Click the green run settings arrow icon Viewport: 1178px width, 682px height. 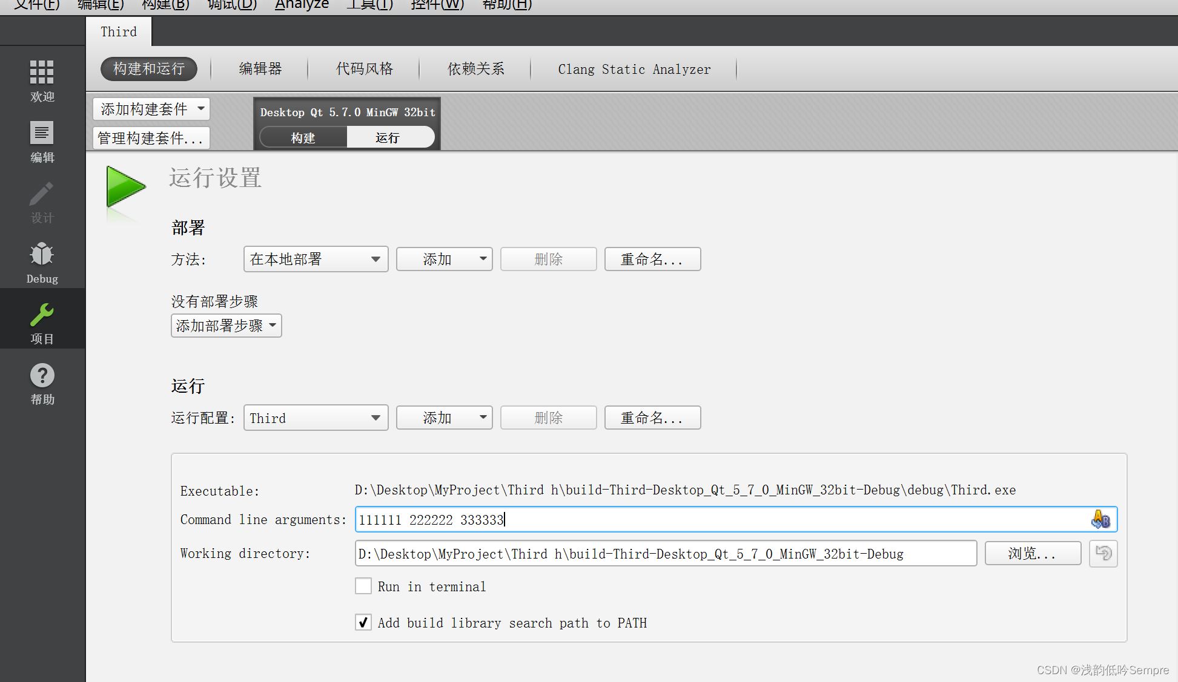125,188
